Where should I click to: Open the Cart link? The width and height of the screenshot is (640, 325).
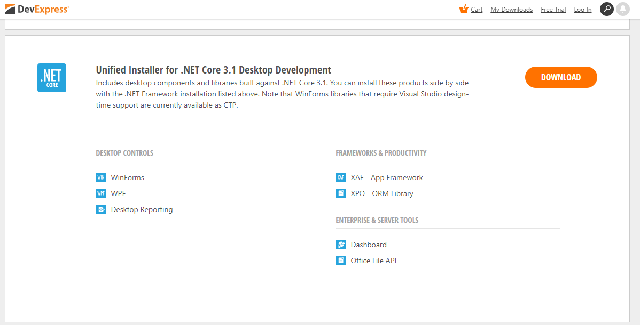(x=477, y=10)
